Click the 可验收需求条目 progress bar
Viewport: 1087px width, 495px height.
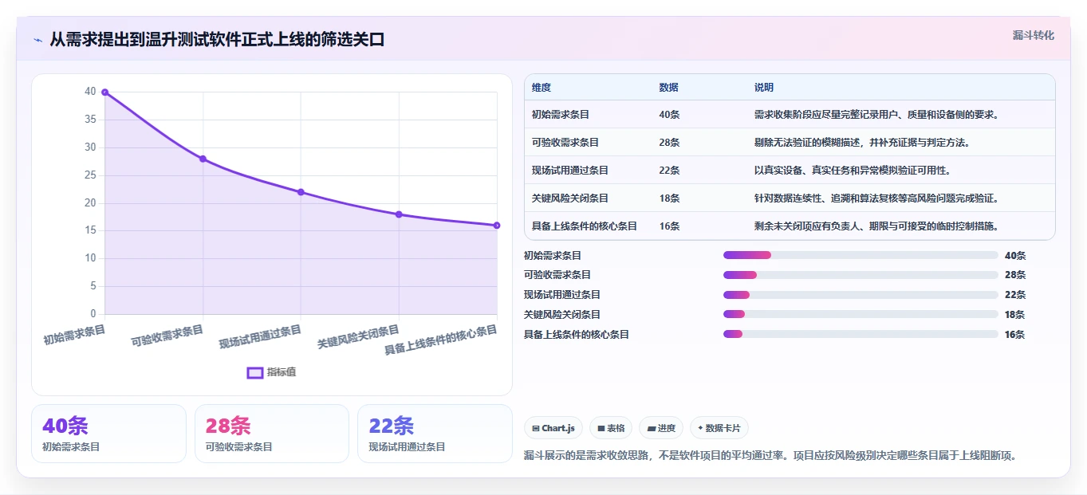(861, 275)
